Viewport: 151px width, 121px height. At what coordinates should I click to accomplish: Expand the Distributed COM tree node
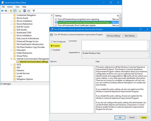pyautogui.click(x=11, y=33)
